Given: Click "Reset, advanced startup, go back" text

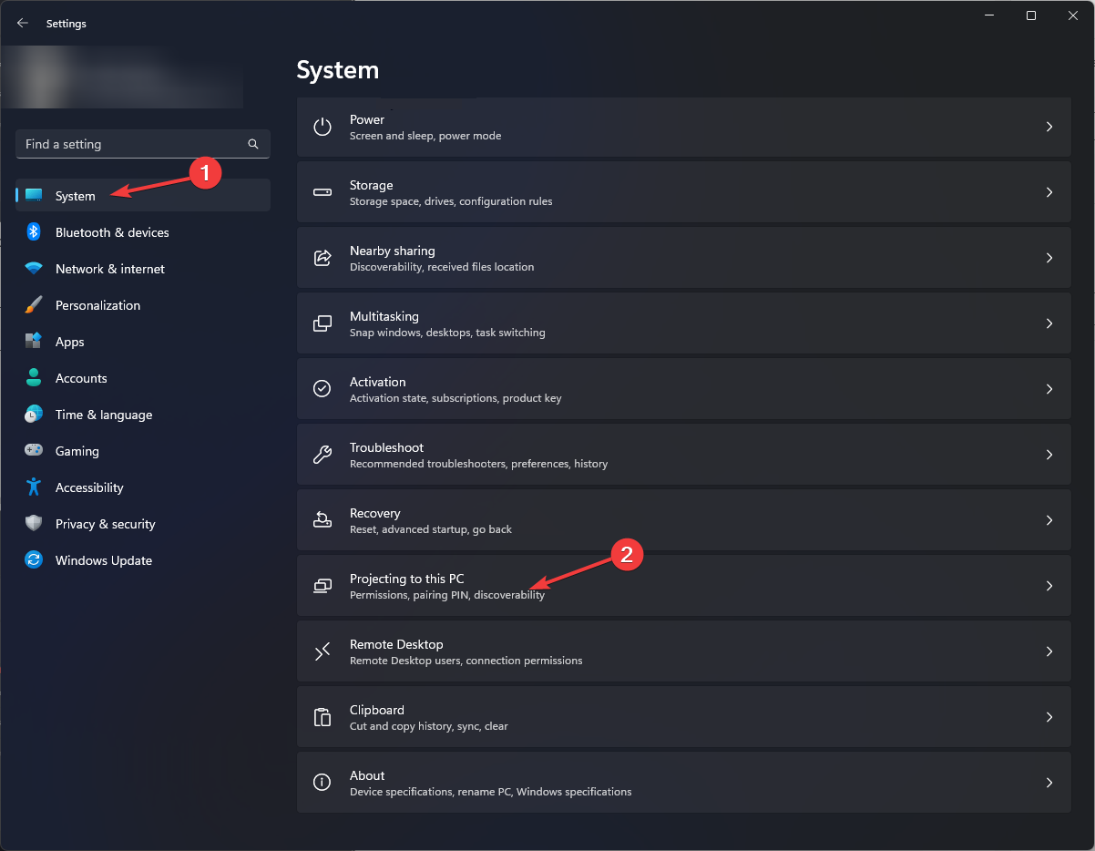Looking at the screenshot, I should coord(431,529).
